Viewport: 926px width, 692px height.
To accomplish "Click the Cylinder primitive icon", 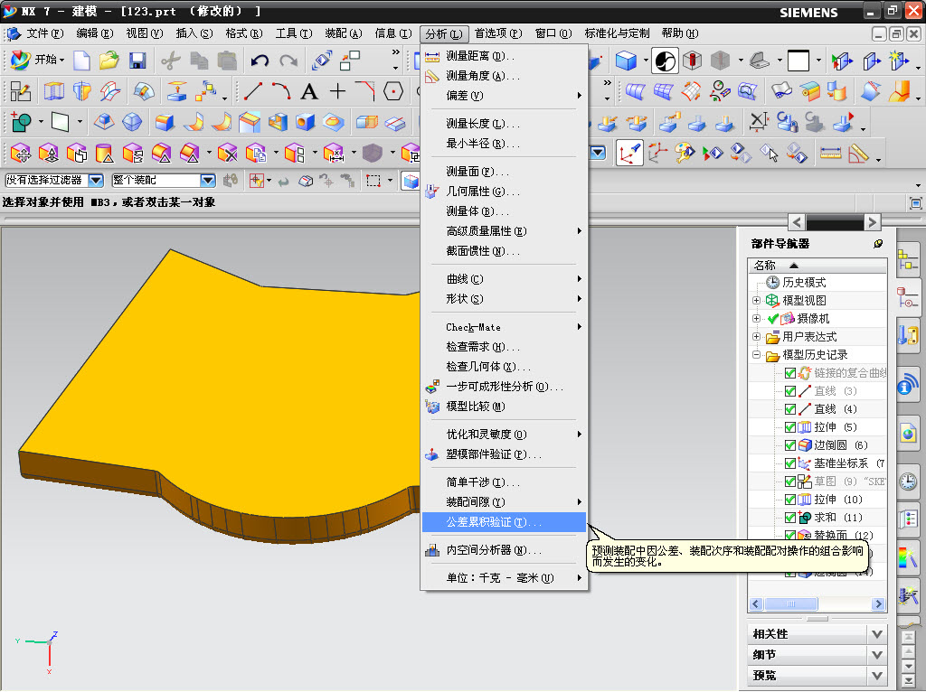I will coord(104,154).
